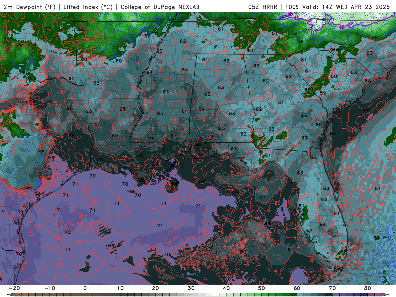Screen dimensions: 396x297
Task: Click the '57' dewpoint value on the map
Action: [47, 29]
